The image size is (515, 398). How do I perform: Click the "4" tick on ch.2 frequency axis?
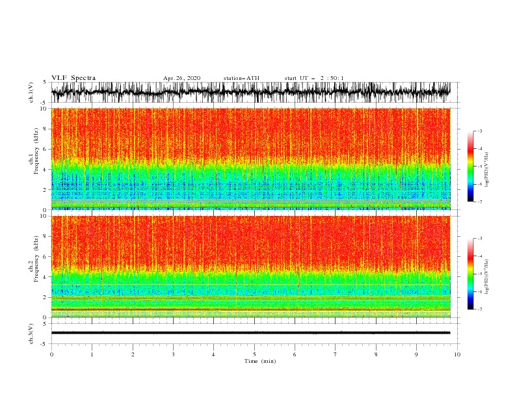pyautogui.click(x=45, y=277)
